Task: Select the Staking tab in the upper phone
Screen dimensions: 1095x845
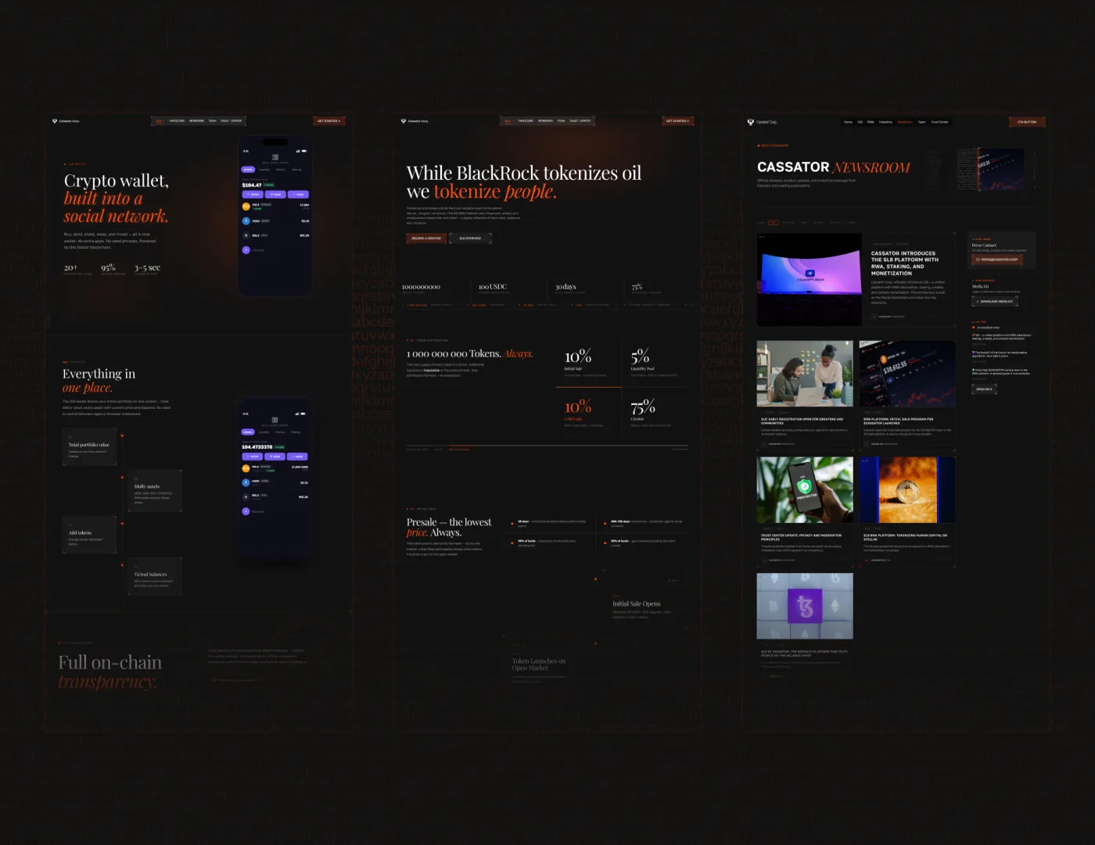Action: pyautogui.click(x=296, y=170)
